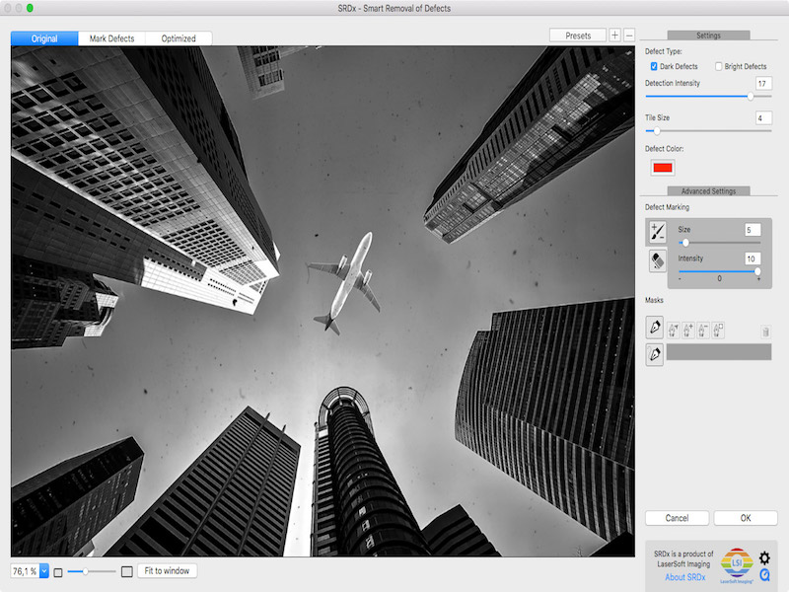This screenshot has width=789, height=592.
Task: Open the About SRDx link
Action: [x=684, y=577]
